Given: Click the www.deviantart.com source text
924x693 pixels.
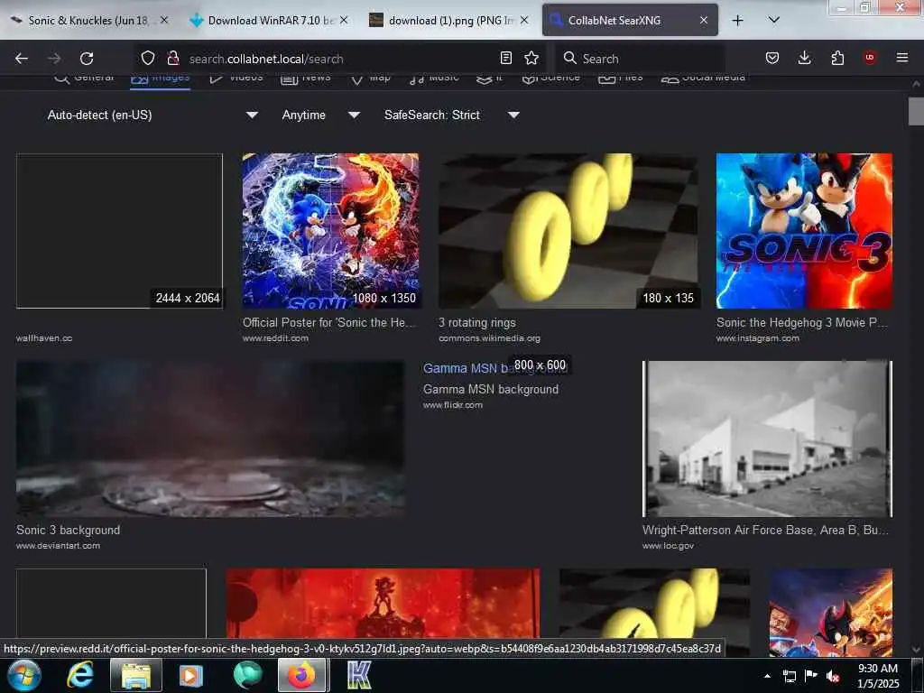Looking at the screenshot, I should [x=59, y=546].
